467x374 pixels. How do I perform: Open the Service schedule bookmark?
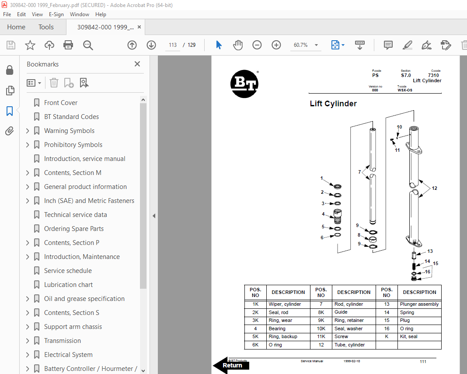[68, 271]
